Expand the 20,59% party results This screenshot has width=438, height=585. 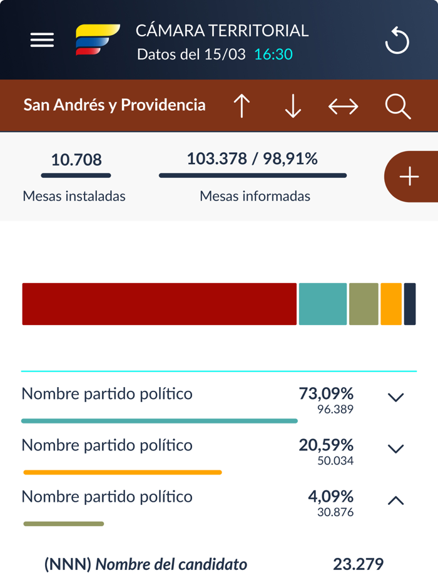coord(395,448)
